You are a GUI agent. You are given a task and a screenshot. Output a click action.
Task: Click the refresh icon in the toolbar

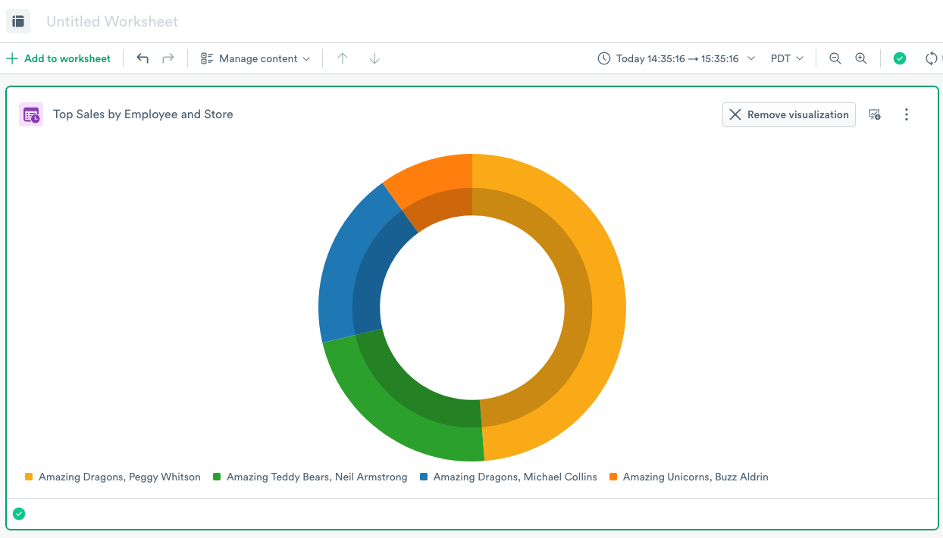(x=932, y=58)
